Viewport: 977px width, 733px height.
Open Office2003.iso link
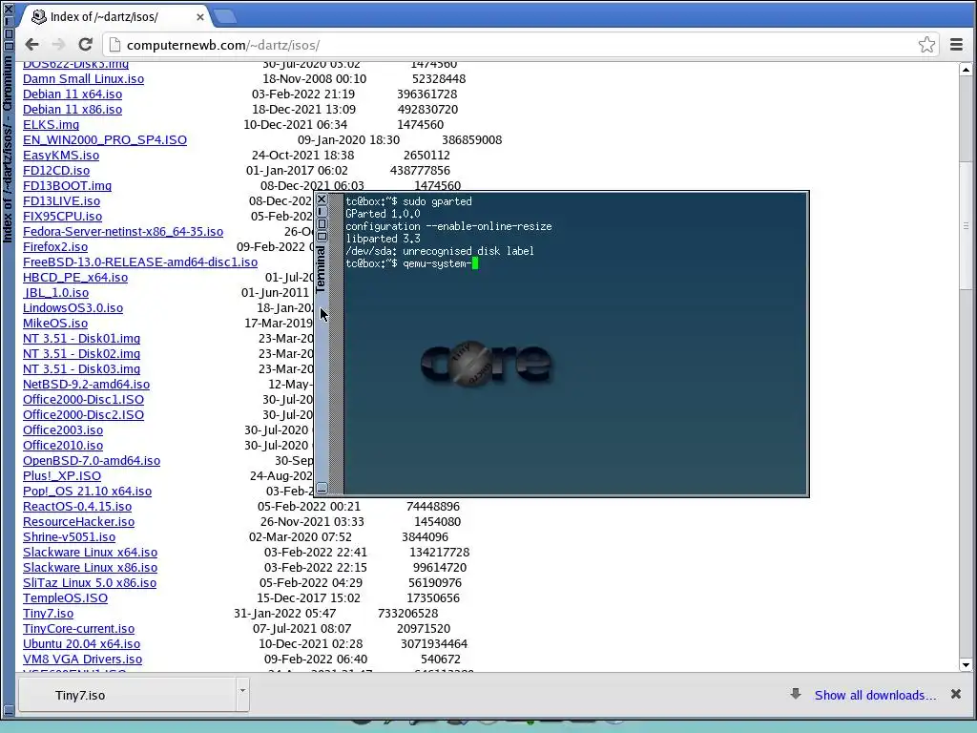63,430
